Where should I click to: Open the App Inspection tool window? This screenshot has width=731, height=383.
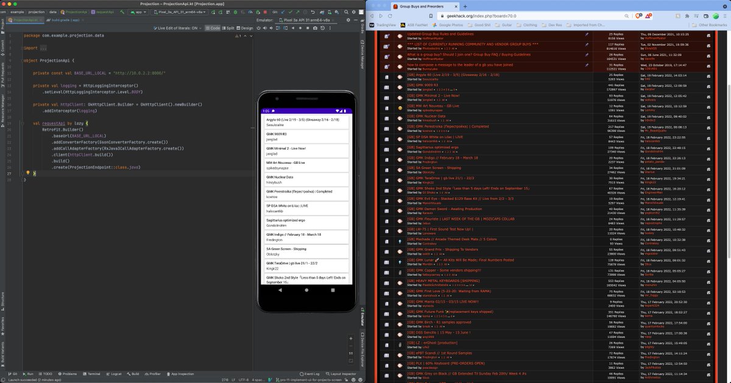[180, 374]
